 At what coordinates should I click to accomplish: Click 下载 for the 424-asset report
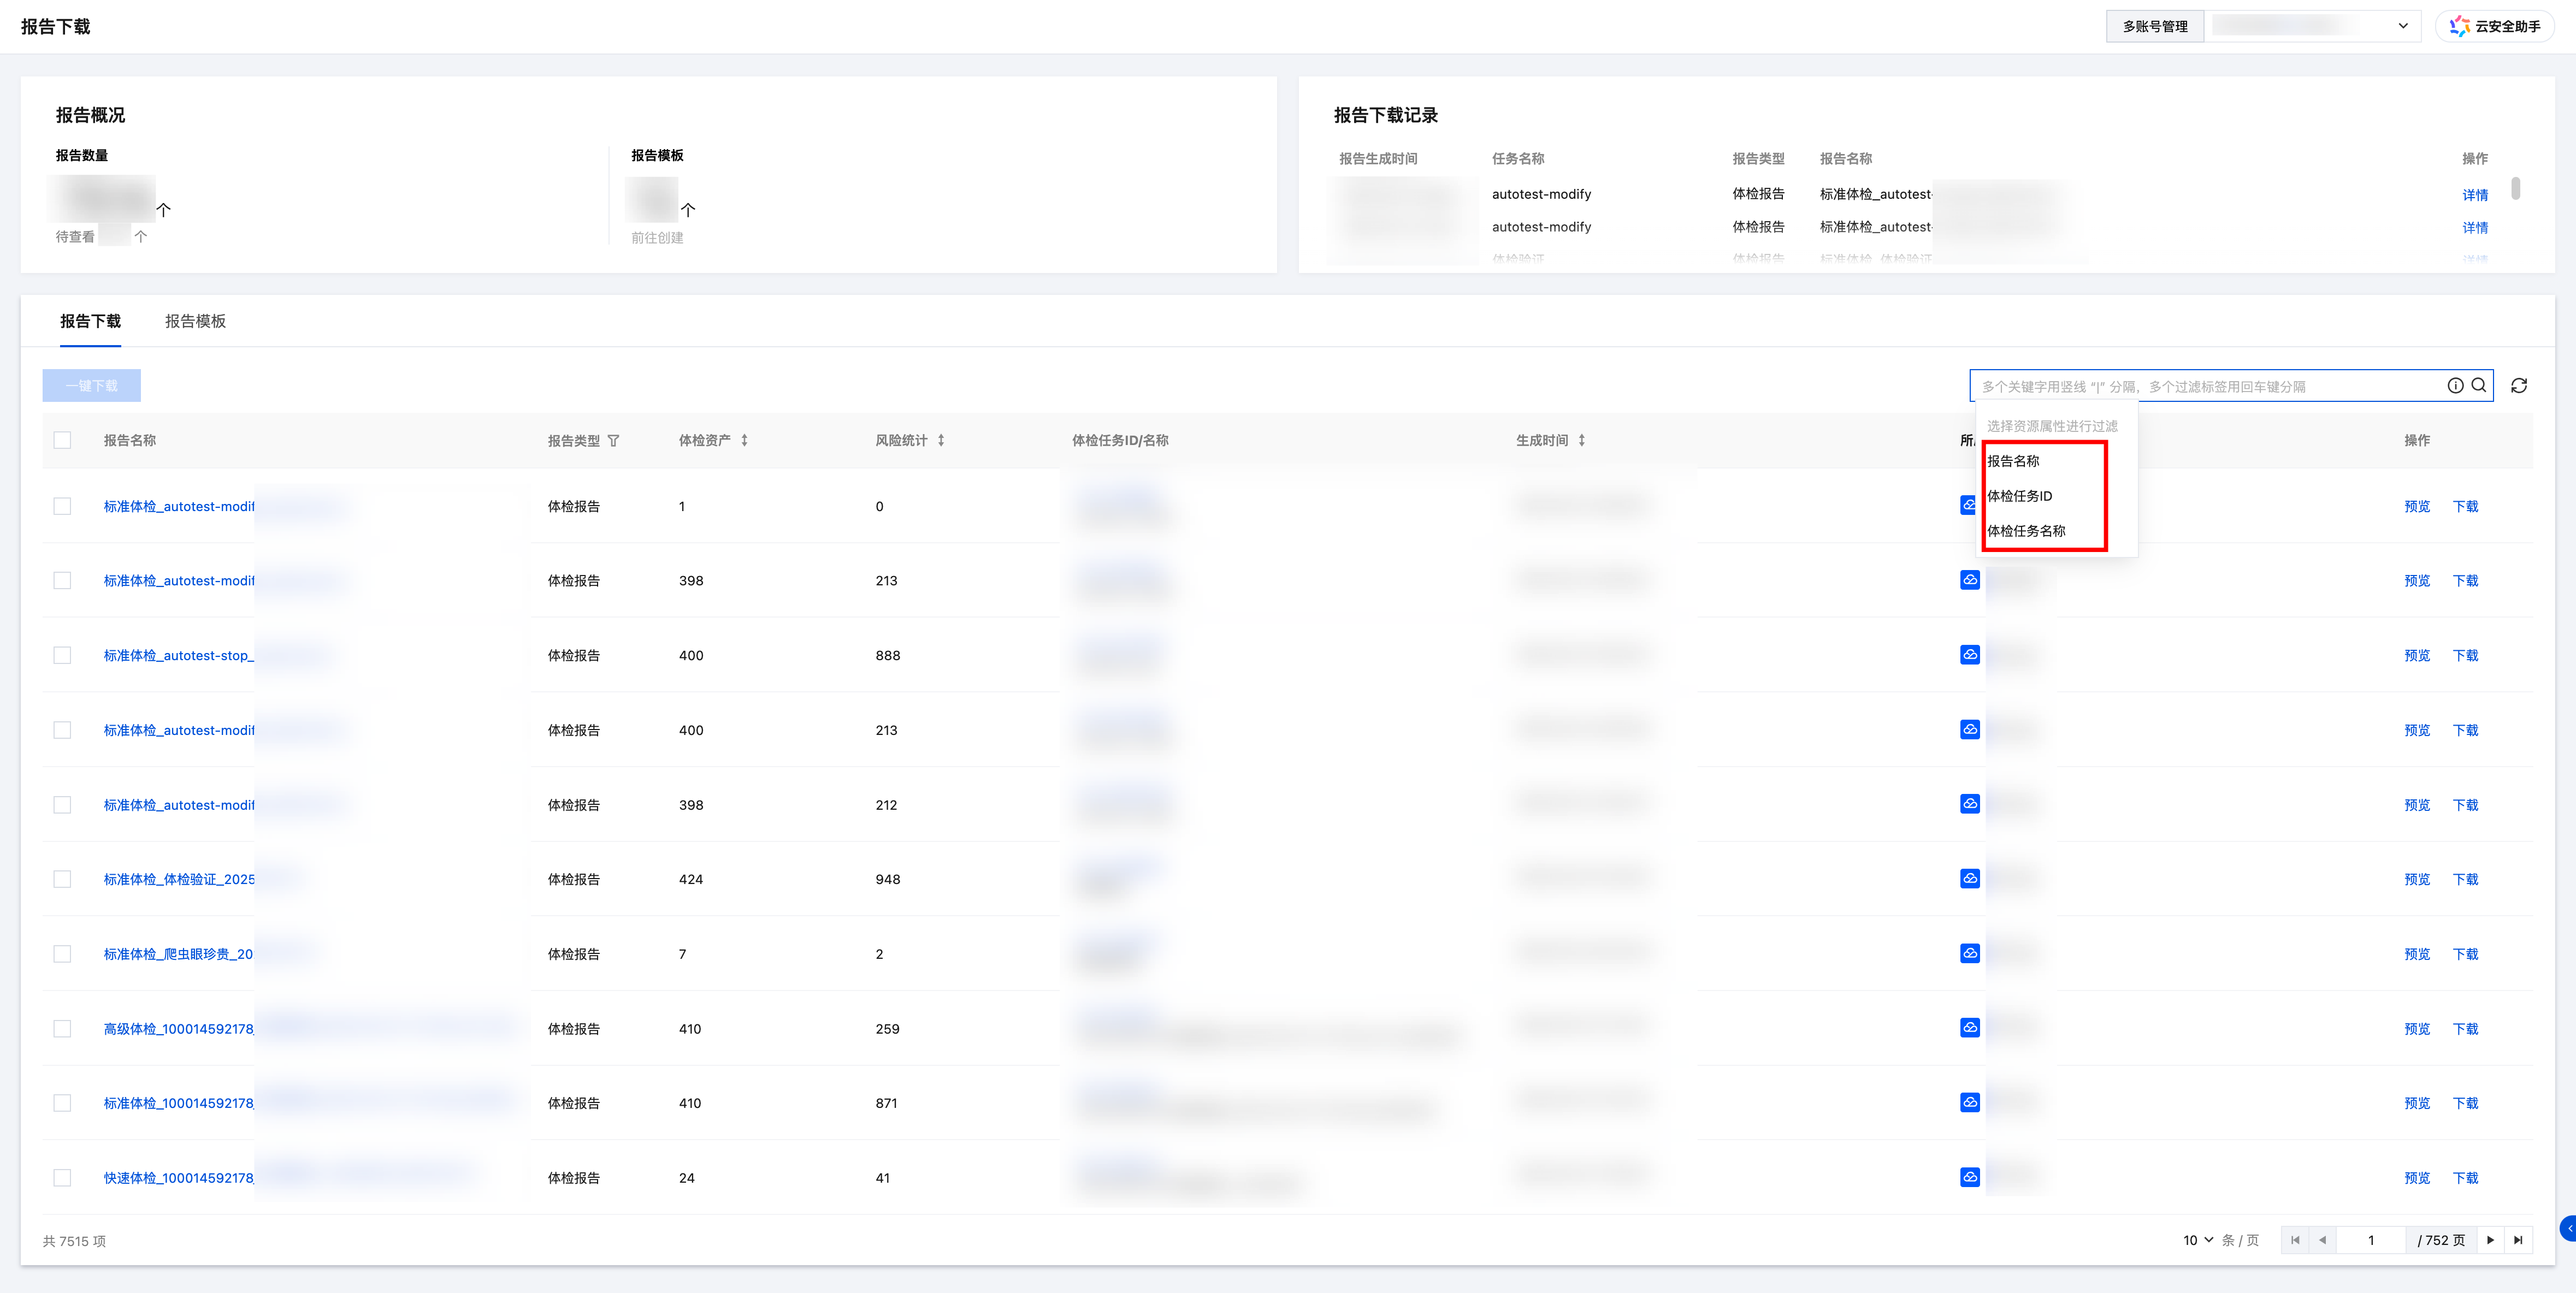[x=2465, y=879]
